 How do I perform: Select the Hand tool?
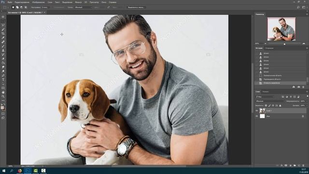(x=3, y=92)
